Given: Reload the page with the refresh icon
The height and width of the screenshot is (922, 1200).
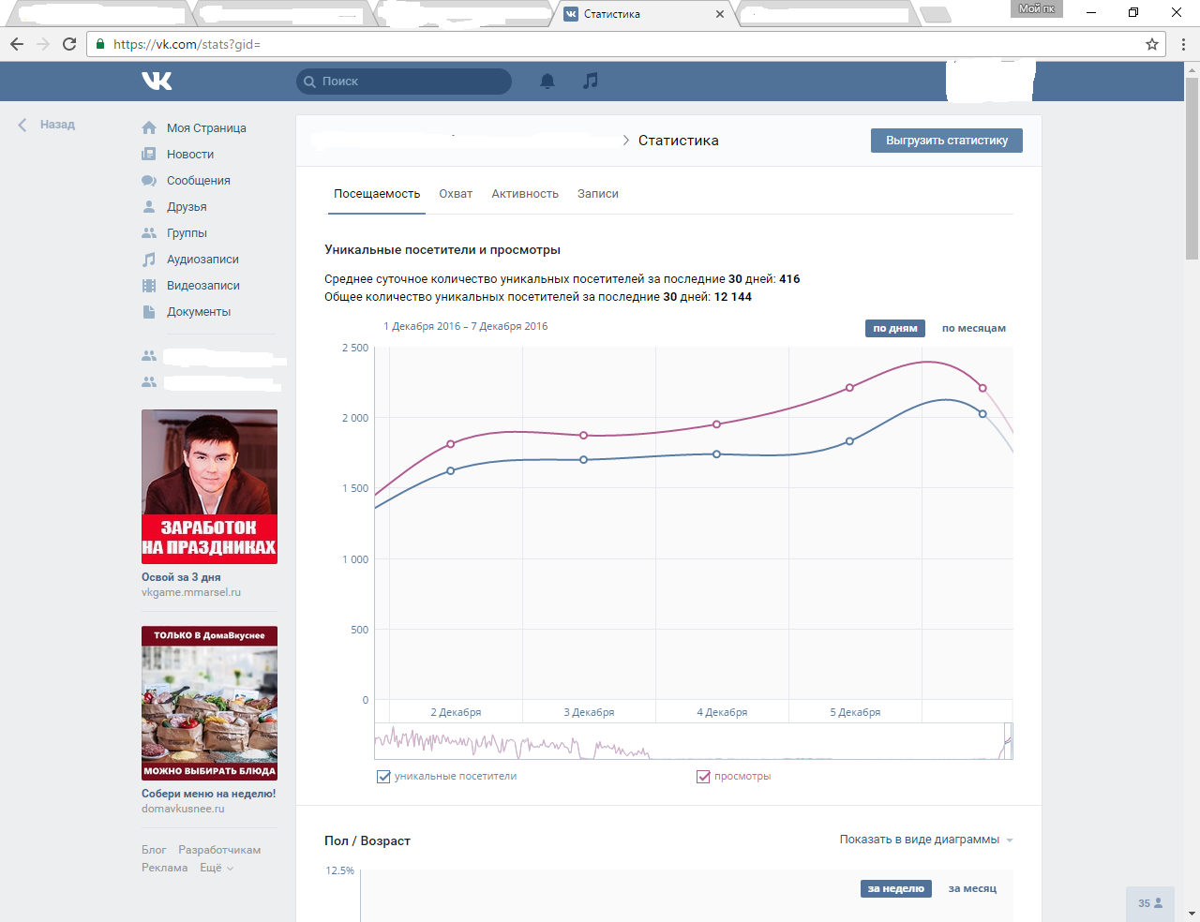Looking at the screenshot, I should pos(69,44).
